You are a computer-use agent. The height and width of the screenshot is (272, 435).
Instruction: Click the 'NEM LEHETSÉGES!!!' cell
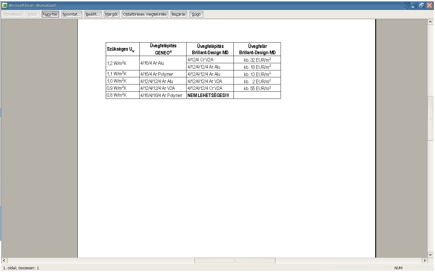coord(210,95)
